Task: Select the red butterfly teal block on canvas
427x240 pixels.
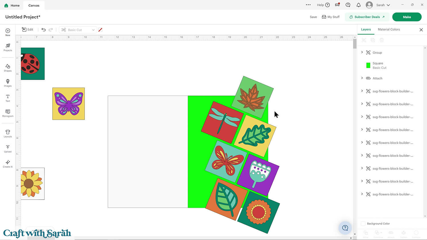Action: (x=226, y=162)
